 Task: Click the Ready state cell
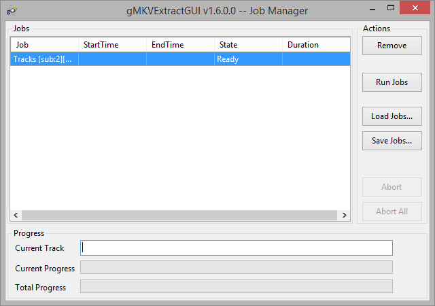[x=248, y=59]
